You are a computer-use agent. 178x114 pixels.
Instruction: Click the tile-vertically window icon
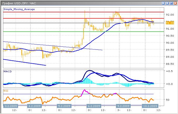[163, 3]
